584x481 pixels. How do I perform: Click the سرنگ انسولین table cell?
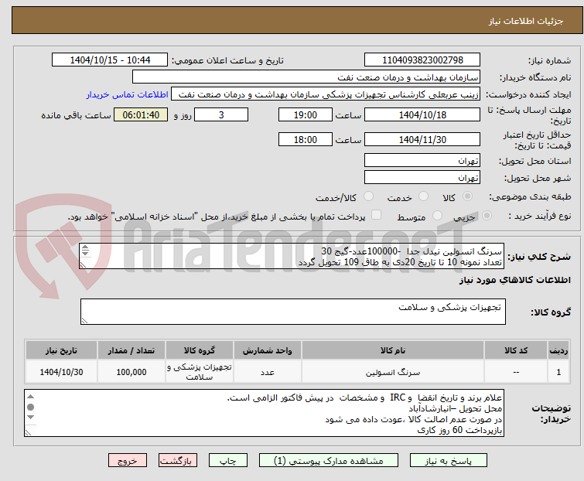[393, 372]
